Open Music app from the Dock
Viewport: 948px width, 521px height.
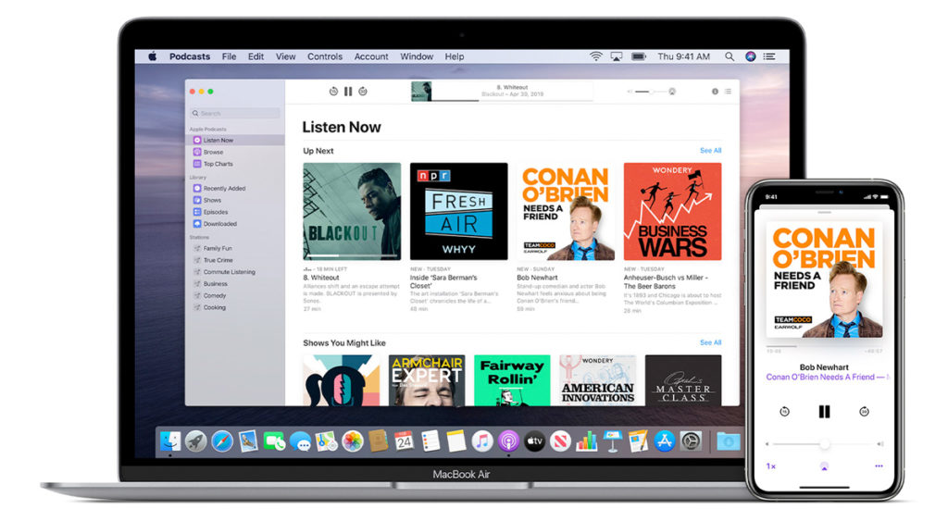[482, 441]
